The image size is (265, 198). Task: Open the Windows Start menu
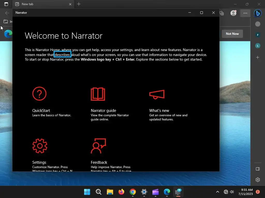[x=87, y=192]
